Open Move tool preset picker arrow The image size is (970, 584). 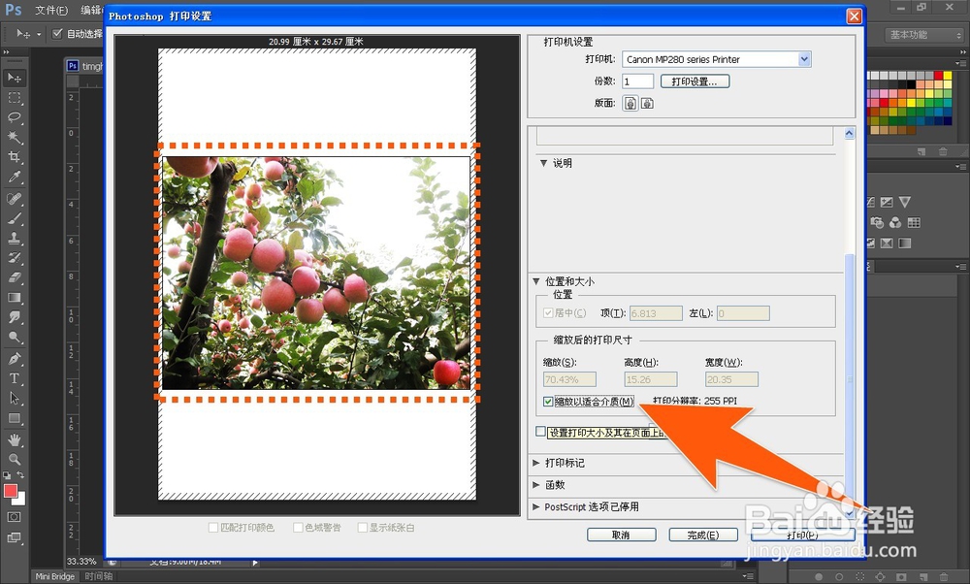(39, 34)
